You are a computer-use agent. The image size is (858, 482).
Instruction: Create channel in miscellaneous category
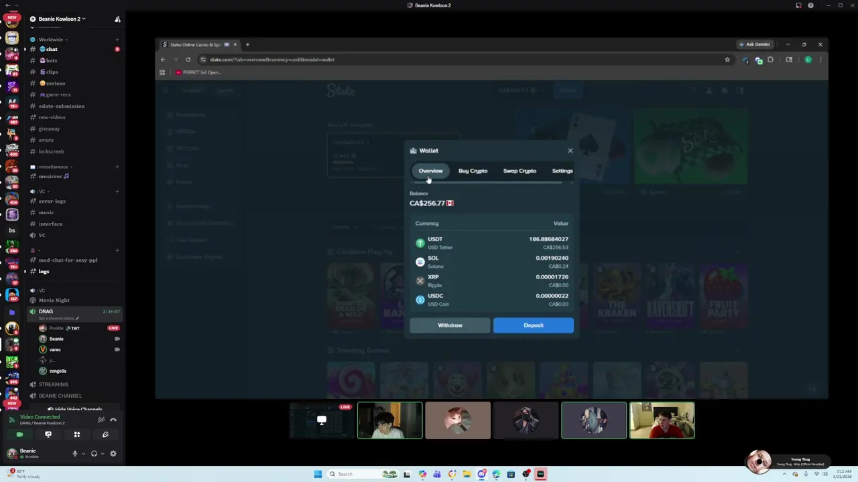point(117,167)
